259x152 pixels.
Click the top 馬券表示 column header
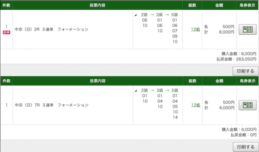(x=247, y=5)
